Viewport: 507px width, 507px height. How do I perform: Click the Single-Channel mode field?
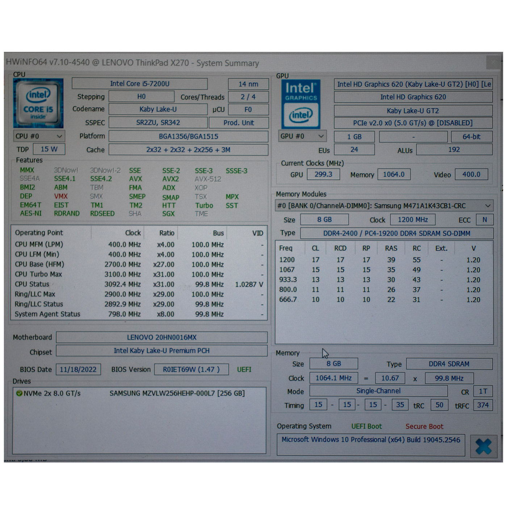379,391
